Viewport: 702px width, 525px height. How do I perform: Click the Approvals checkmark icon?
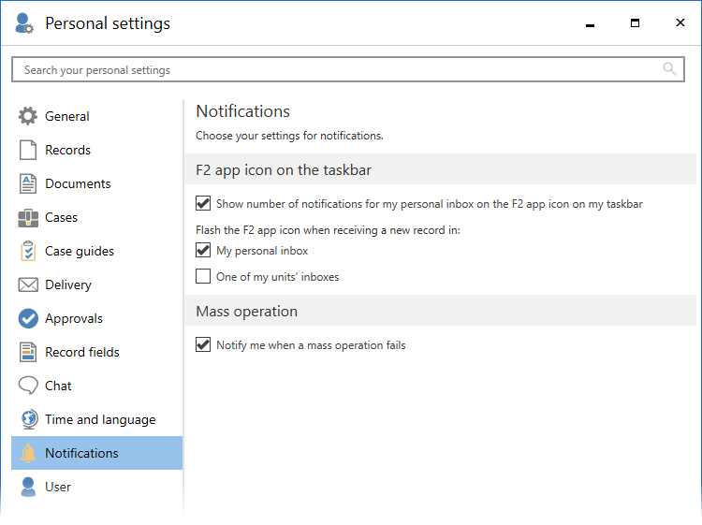tap(28, 318)
